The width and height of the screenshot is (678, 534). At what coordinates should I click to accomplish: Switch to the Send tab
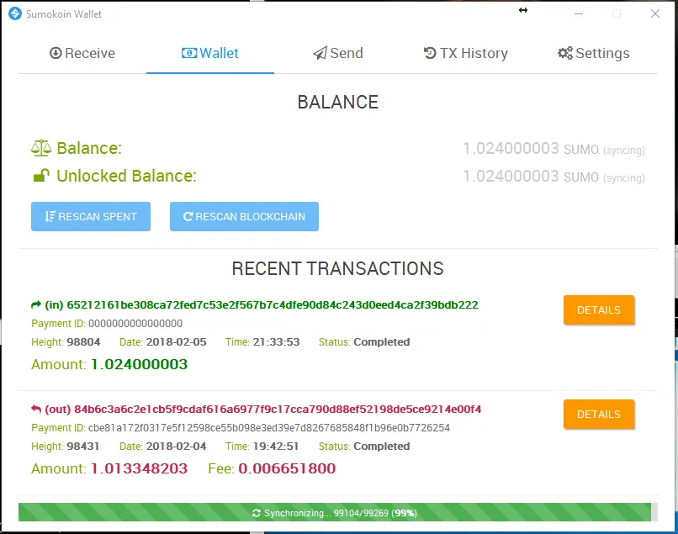click(x=338, y=53)
